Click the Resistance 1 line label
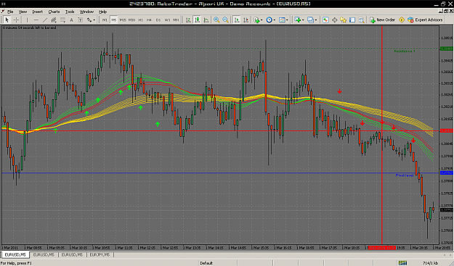The width and height of the screenshot is (454, 266). (405, 51)
